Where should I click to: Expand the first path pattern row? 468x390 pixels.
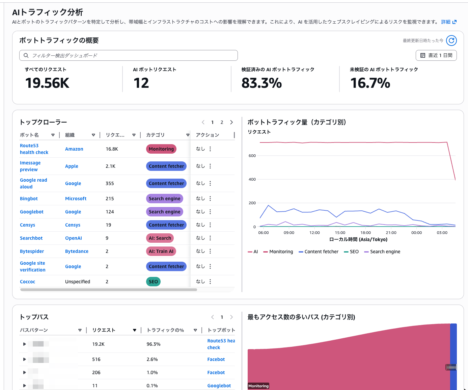point(24,344)
